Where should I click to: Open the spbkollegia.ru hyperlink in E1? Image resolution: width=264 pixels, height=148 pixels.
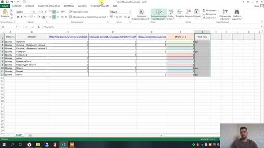152,37
